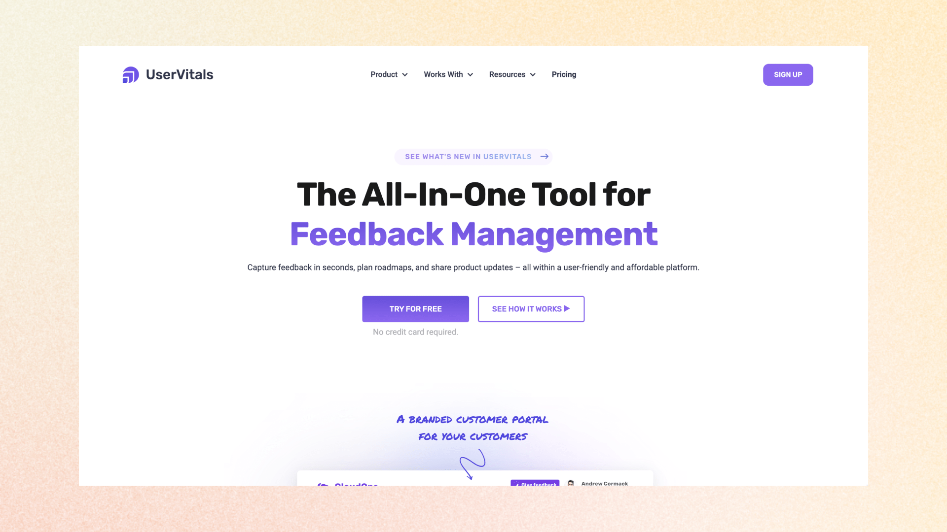Image resolution: width=947 pixels, height=532 pixels.
Task: Click the user avatar icon next to Andrew Cormack
Action: coord(570,483)
